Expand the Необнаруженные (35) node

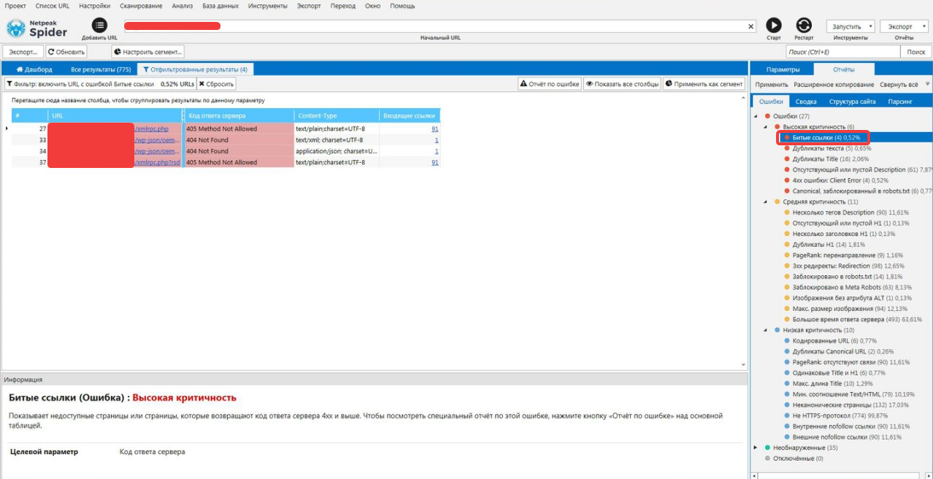756,448
